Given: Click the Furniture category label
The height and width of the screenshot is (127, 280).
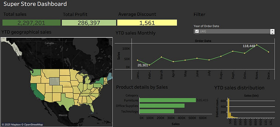Looking at the screenshot, I should 131,100.
